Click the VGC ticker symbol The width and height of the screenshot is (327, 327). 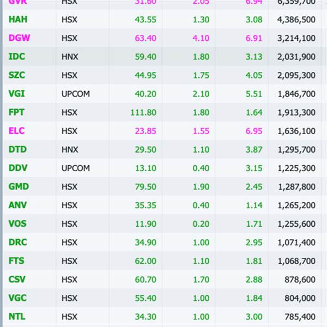pos(17,298)
